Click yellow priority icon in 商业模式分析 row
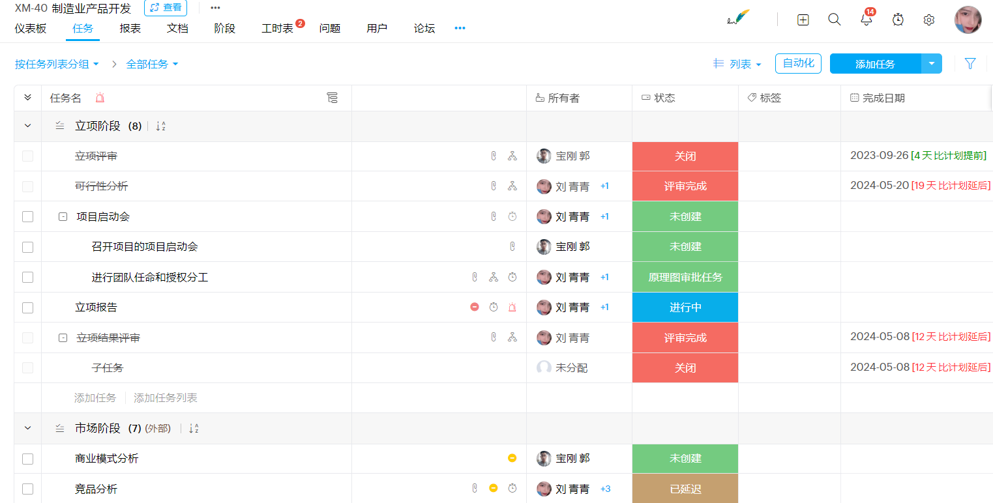Screen dimensions: 993x503 (x=512, y=458)
